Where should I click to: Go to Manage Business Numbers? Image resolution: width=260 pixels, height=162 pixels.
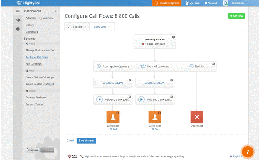[x=40, y=50]
